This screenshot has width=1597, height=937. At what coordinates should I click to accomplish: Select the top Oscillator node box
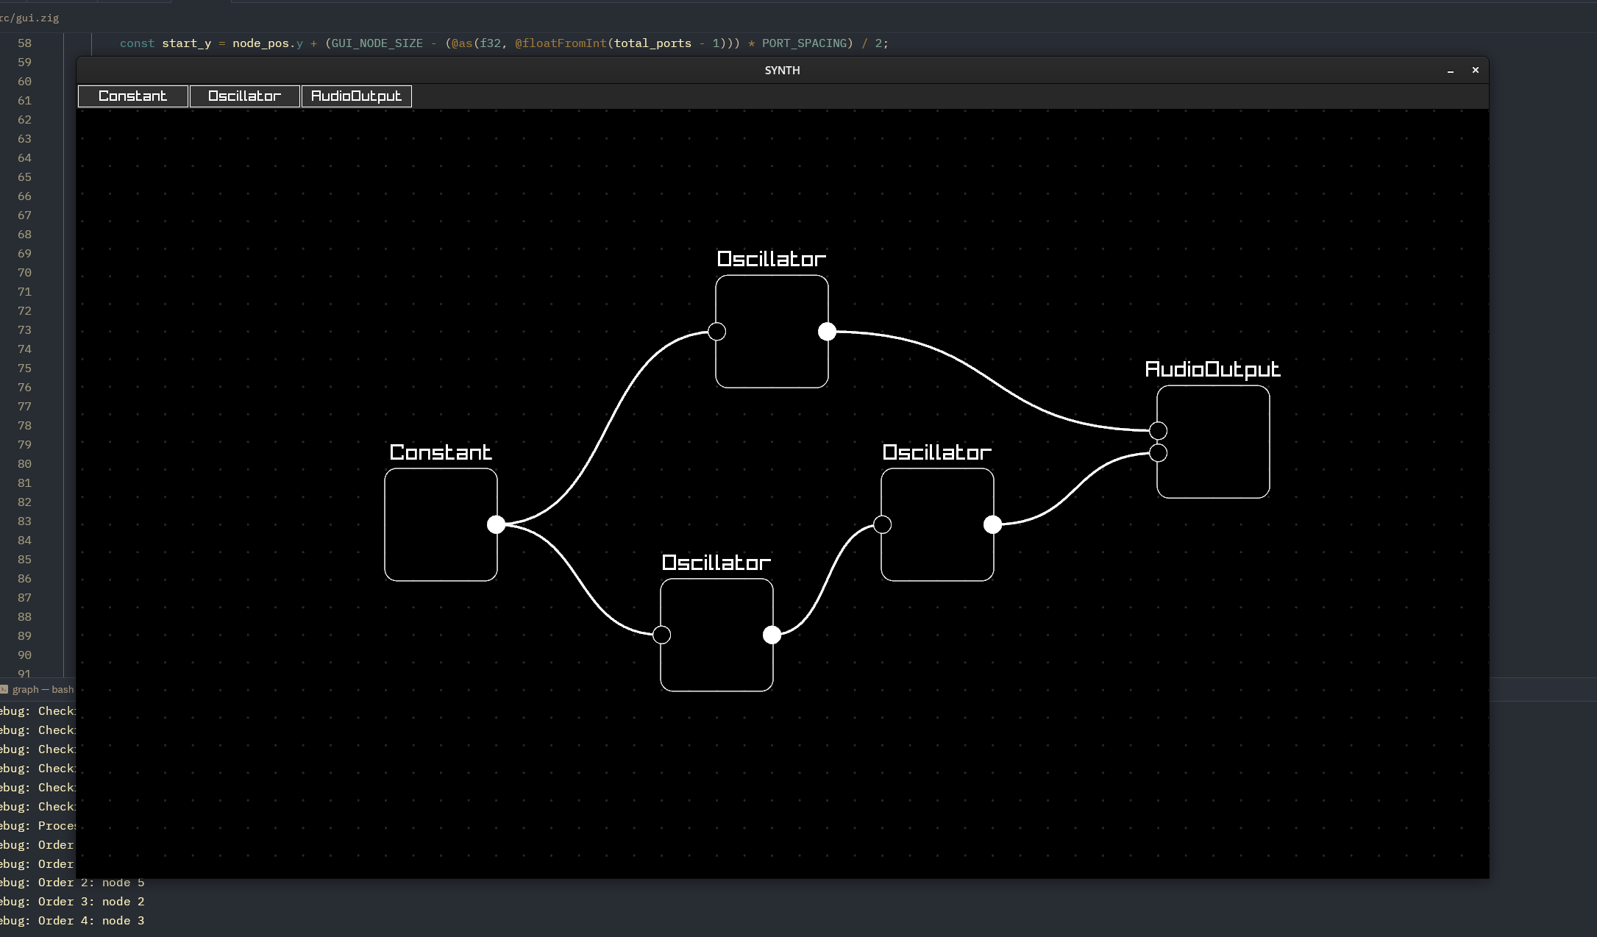[772, 332]
